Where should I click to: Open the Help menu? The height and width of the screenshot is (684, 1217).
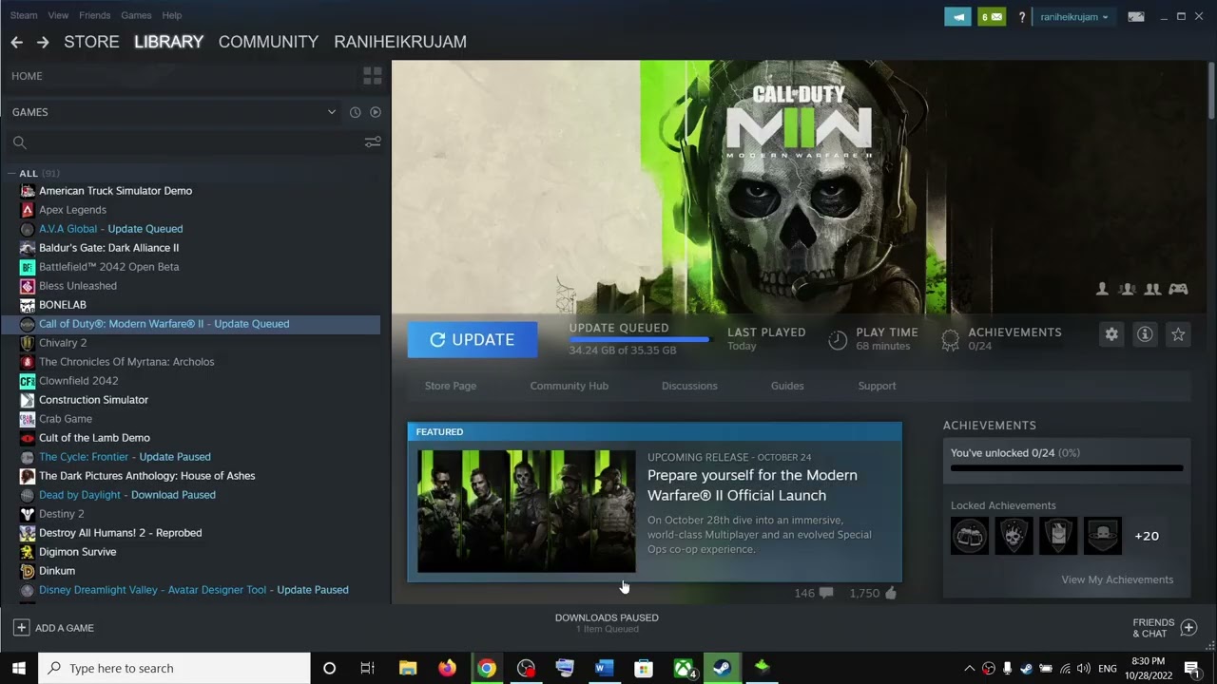172,15
